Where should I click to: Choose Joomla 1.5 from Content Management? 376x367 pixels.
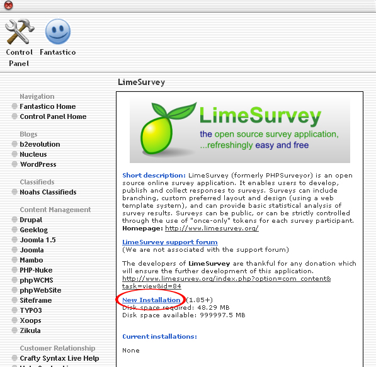[38, 240]
